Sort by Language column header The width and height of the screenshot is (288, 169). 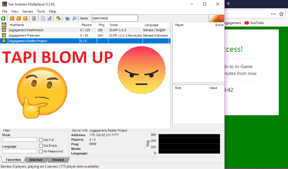pyautogui.click(x=156, y=25)
